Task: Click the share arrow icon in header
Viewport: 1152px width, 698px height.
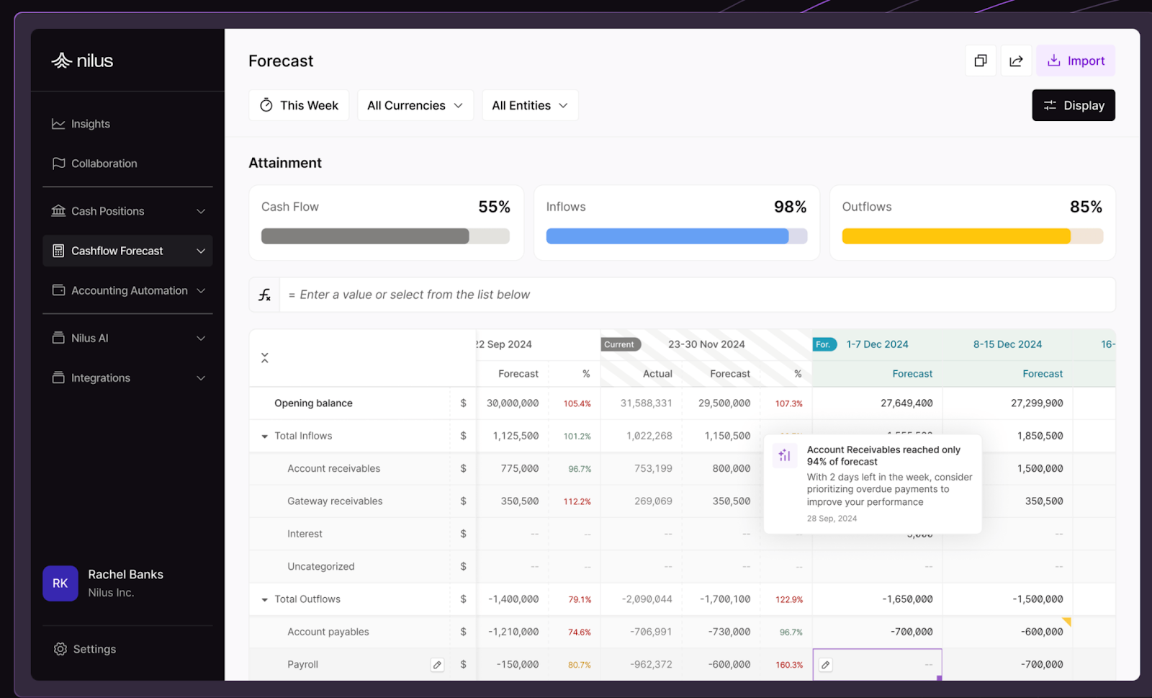Action: tap(1016, 61)
